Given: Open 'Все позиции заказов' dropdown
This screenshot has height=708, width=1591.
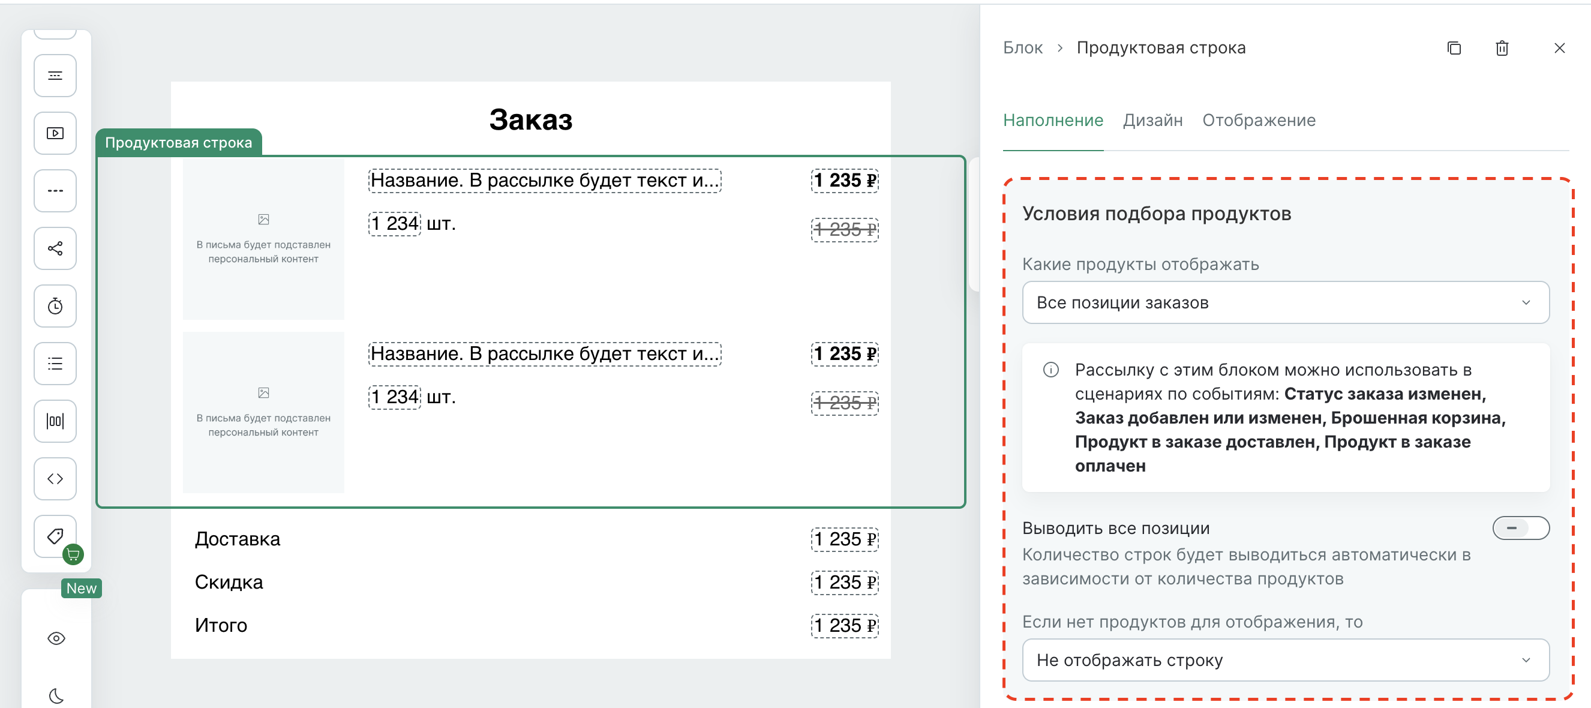Looking at the screenshot, I should [x=1286, y=303].
